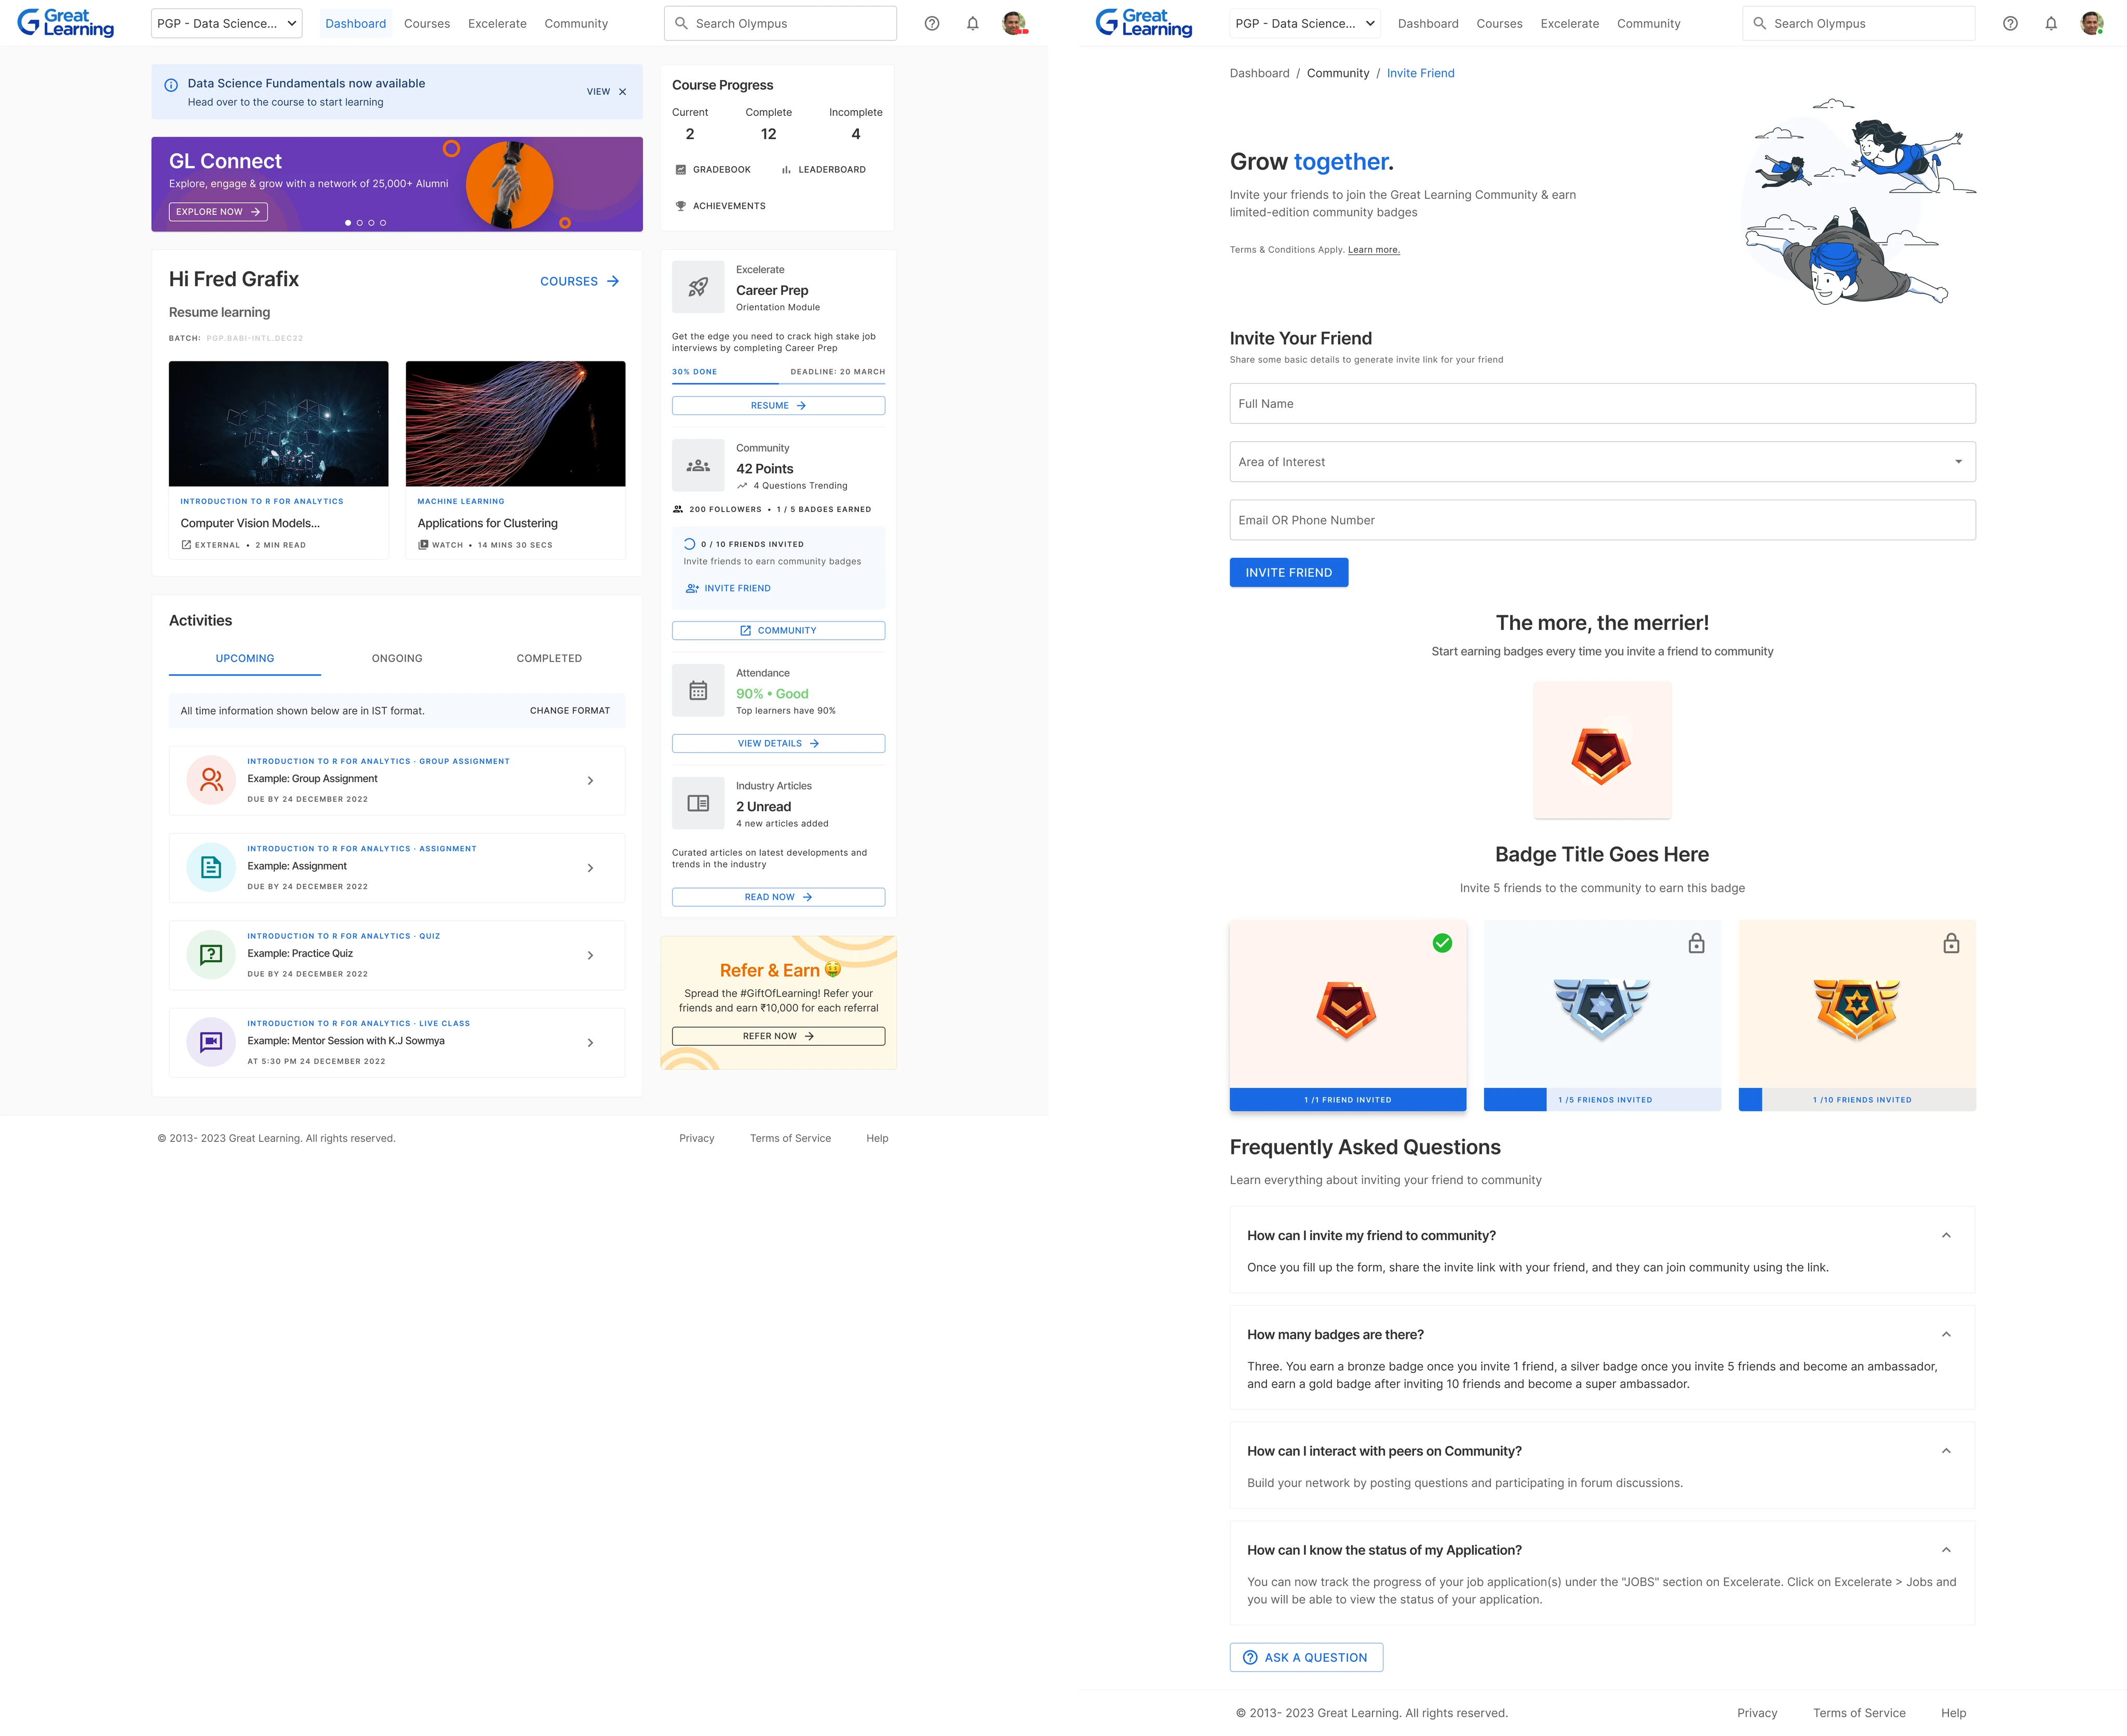Click the Refer Now button
This screenshot has width=2127, height=1736.
click(778, 1036)
